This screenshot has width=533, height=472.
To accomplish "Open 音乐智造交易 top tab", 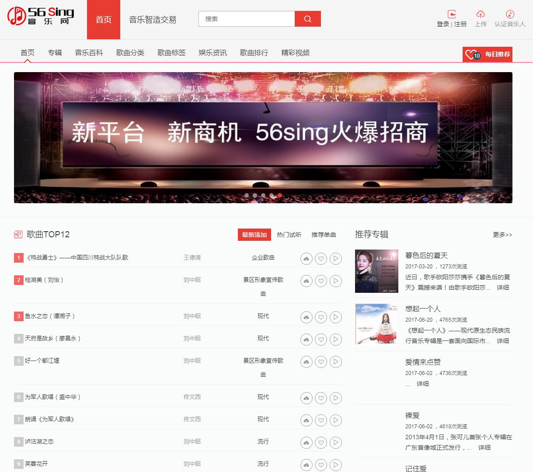I will click(153, 20).
